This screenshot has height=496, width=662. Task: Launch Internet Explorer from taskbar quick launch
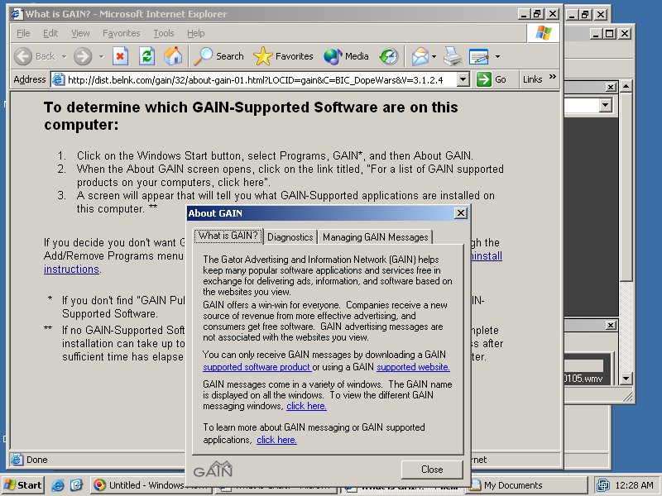pos(58,485)
